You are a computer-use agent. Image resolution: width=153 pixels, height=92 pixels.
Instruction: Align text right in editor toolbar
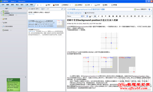[116, 16]
